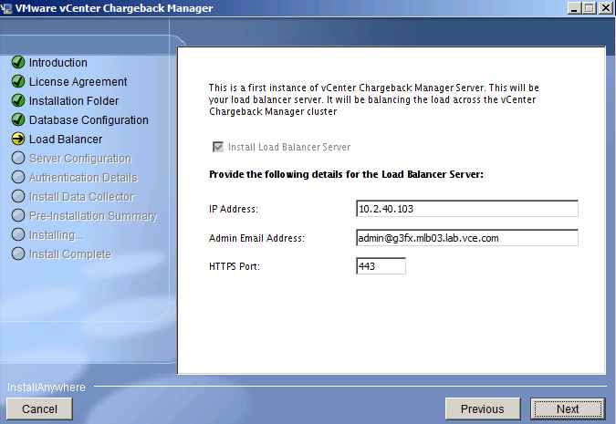The width and height of the screenshot is (616, 424).
Task: Click the gray circle icon beside Pre-Installation Summary
Action: click(x=18, y=215)
